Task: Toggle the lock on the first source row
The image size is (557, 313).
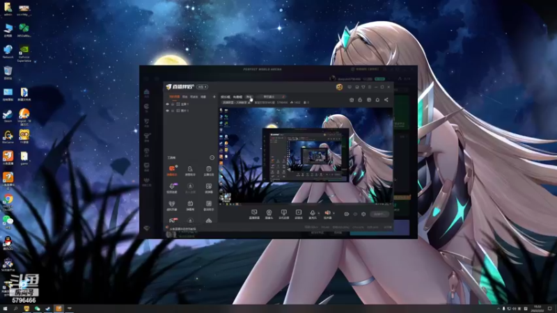Action: pyautogui.click(x=173, y=104)
